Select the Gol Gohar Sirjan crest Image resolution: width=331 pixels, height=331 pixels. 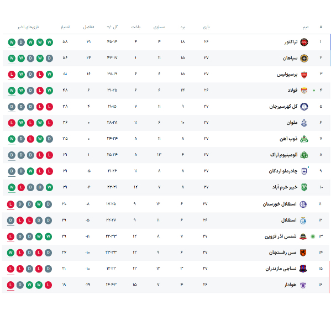(x=304, y=107)
